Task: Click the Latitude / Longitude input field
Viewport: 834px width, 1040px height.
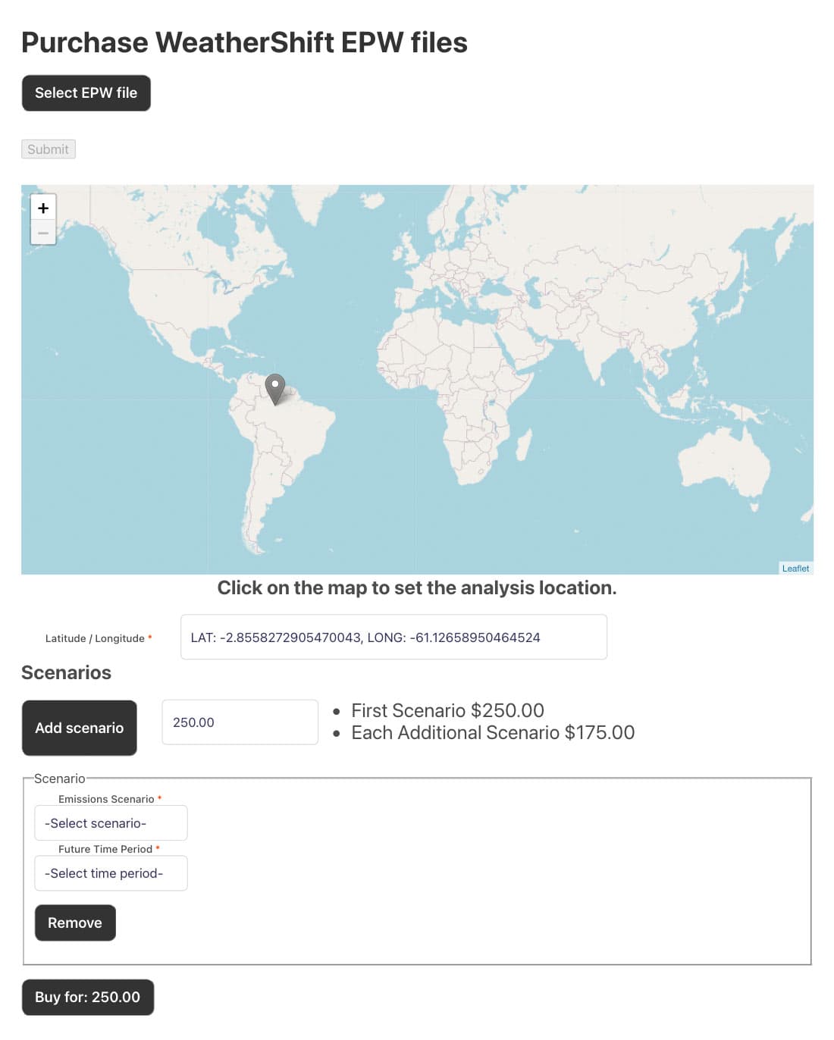Action: click(393, 637)
